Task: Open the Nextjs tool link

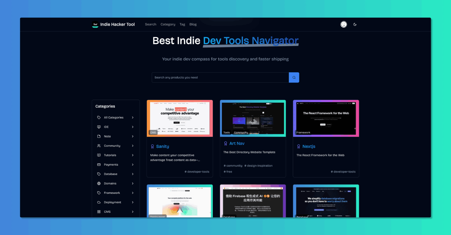Action: coord(309,147)
